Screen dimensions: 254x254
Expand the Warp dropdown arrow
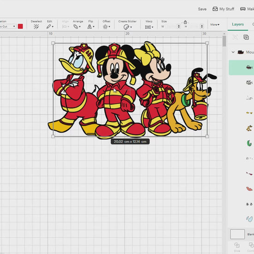click(152, 27)
